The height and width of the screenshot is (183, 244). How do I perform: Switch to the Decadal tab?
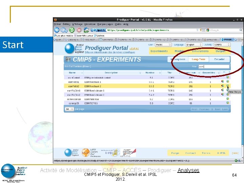click(x=219, y=59)
